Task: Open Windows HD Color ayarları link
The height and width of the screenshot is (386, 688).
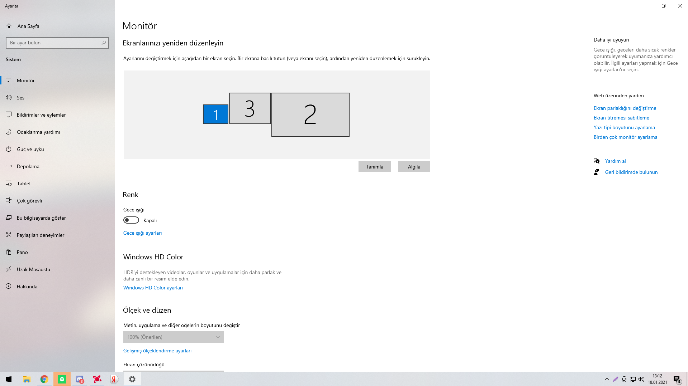Action: 153,288
